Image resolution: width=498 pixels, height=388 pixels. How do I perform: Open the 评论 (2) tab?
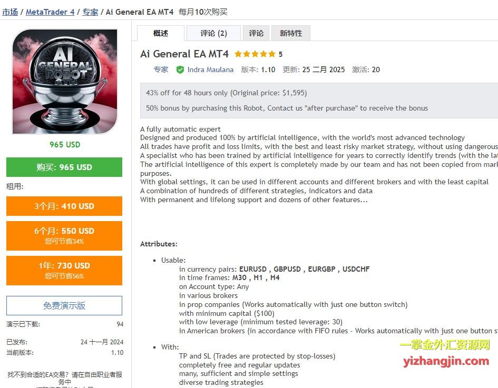point(214,33)
